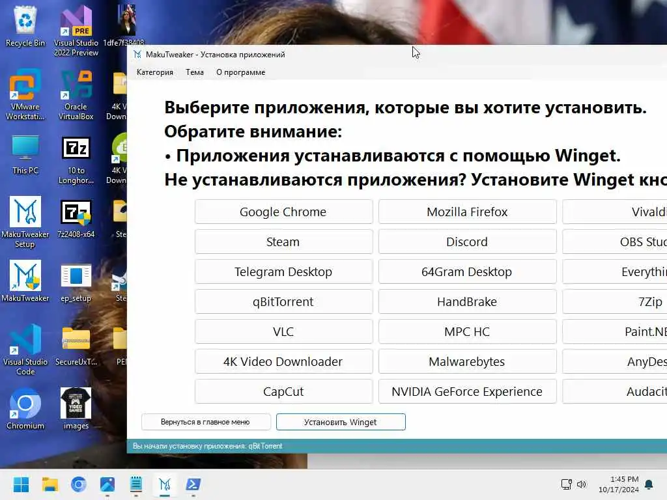Screen dimensions: 667x500
Task: Install OBS Studio
Action: pos(615,242)
